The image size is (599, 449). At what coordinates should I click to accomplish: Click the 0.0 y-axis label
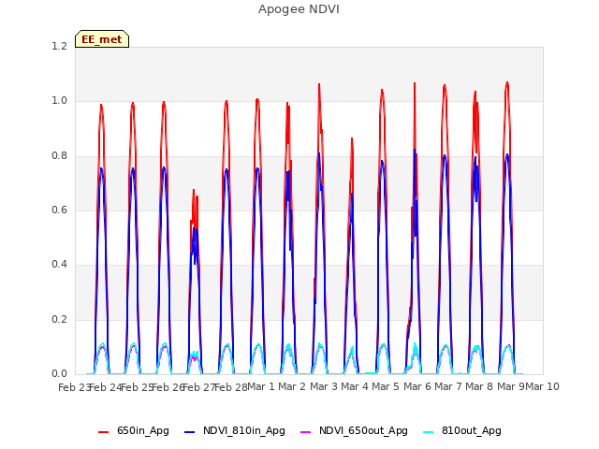[59, 374]
